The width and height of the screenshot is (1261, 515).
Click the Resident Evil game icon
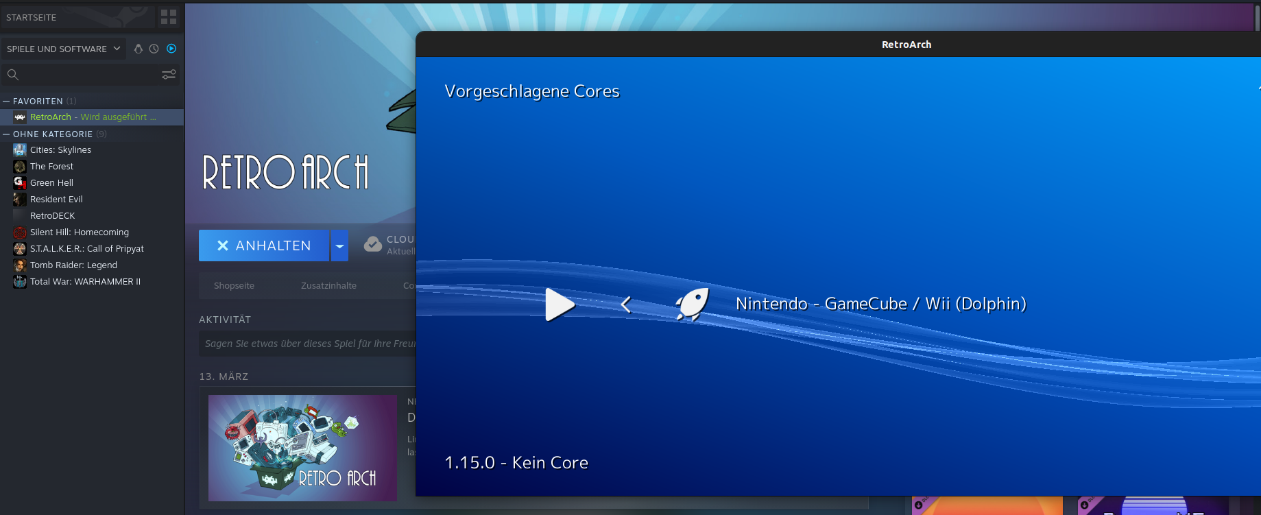[x=20, y=200]
